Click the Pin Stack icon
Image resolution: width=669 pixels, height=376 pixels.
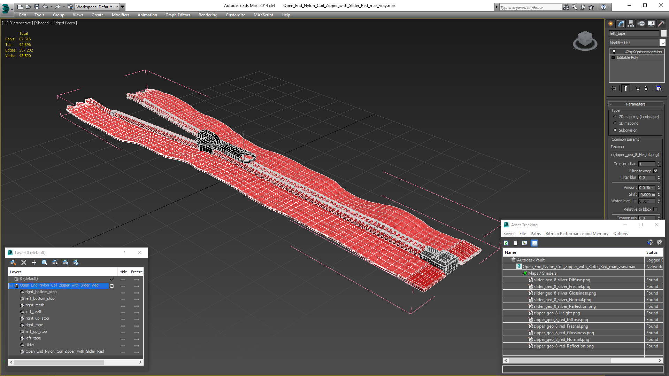coord(614,88)
